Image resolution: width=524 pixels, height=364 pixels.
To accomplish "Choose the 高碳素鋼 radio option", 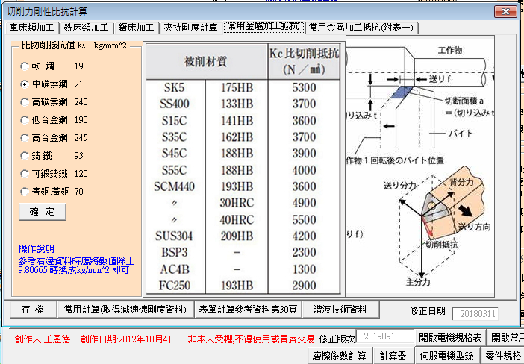I will pos(25,102).
